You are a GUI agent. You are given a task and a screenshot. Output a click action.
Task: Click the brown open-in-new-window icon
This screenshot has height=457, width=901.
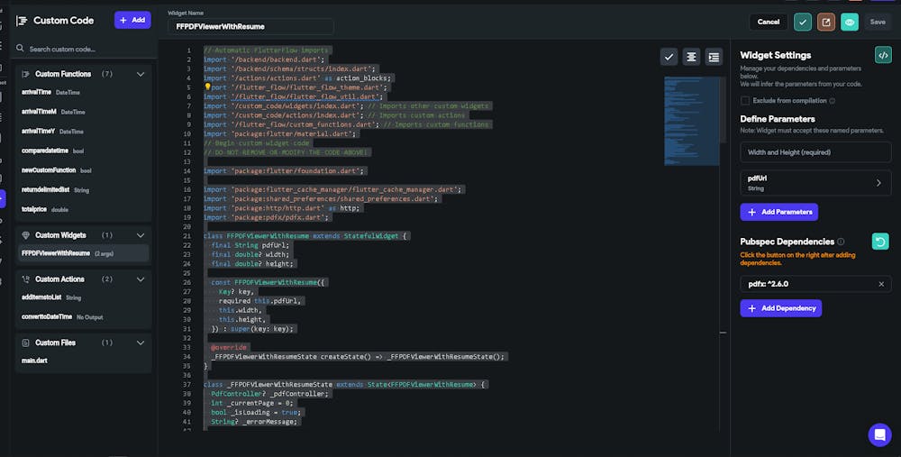[x=825, y=22]
